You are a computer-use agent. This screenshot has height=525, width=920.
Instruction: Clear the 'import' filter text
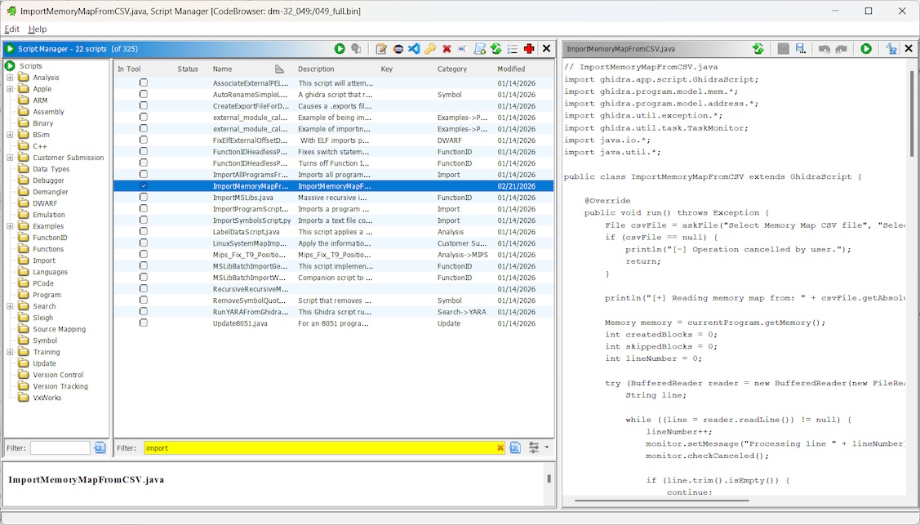pos(500,448)
